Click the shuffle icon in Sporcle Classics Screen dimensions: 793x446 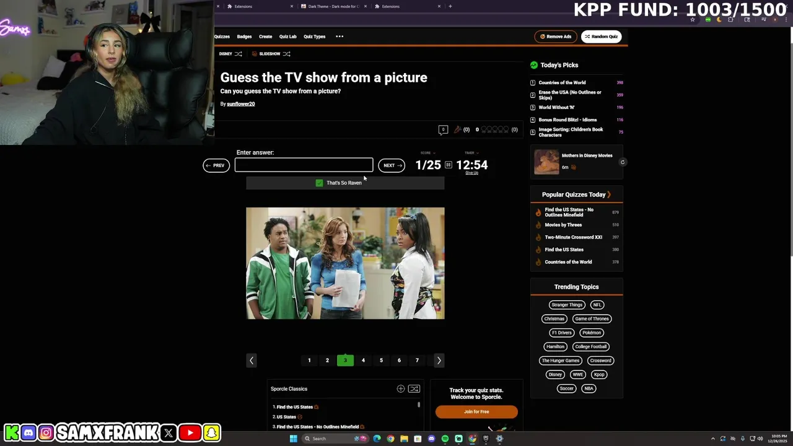[x=414, y=389]
